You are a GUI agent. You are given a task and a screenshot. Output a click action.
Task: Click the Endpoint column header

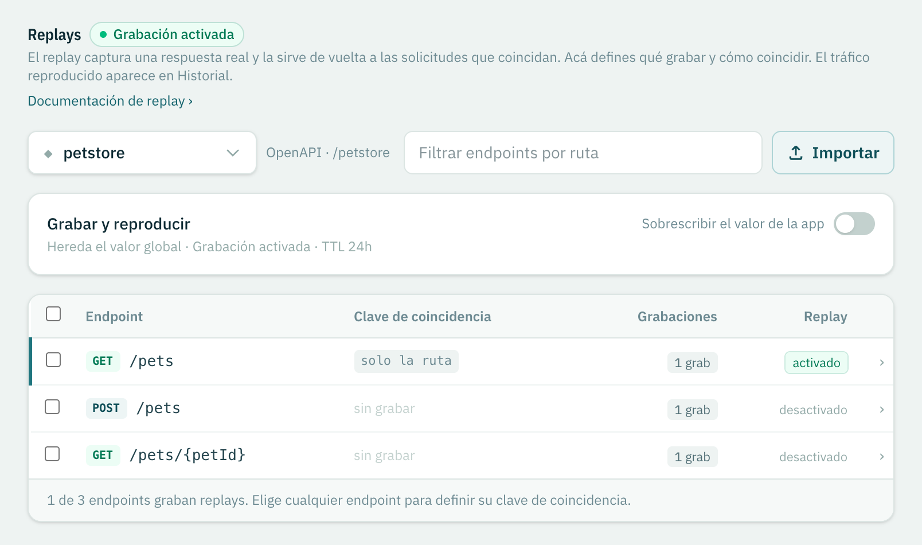(114, 317)
